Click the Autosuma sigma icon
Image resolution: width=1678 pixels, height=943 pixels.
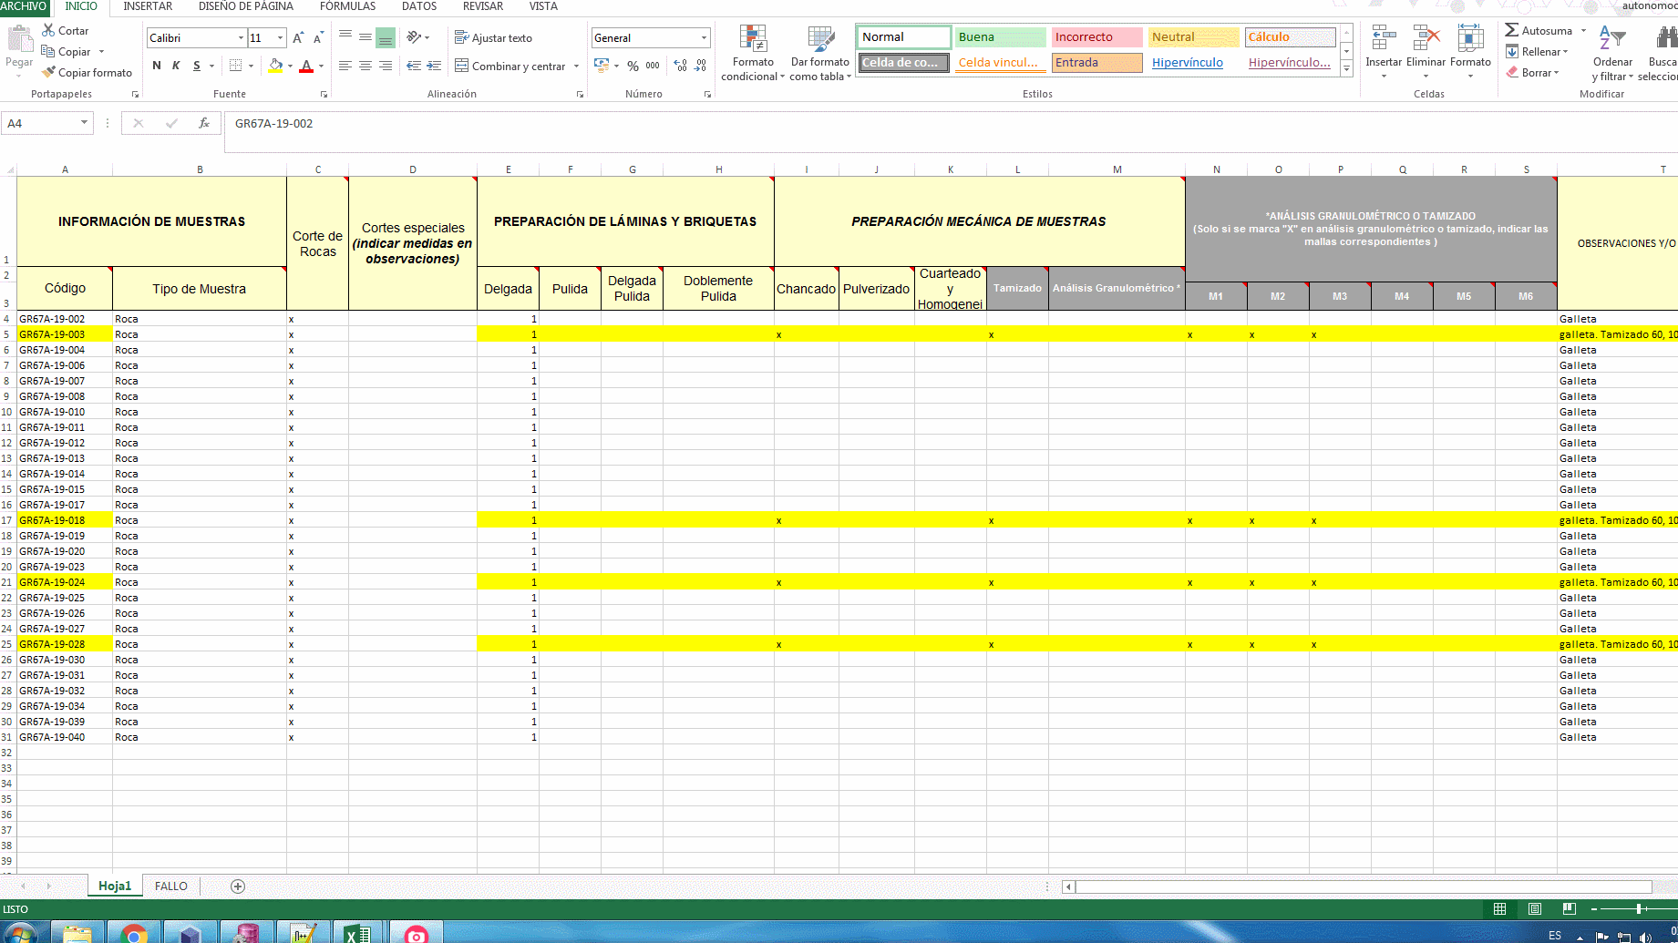pos(1511,30)
